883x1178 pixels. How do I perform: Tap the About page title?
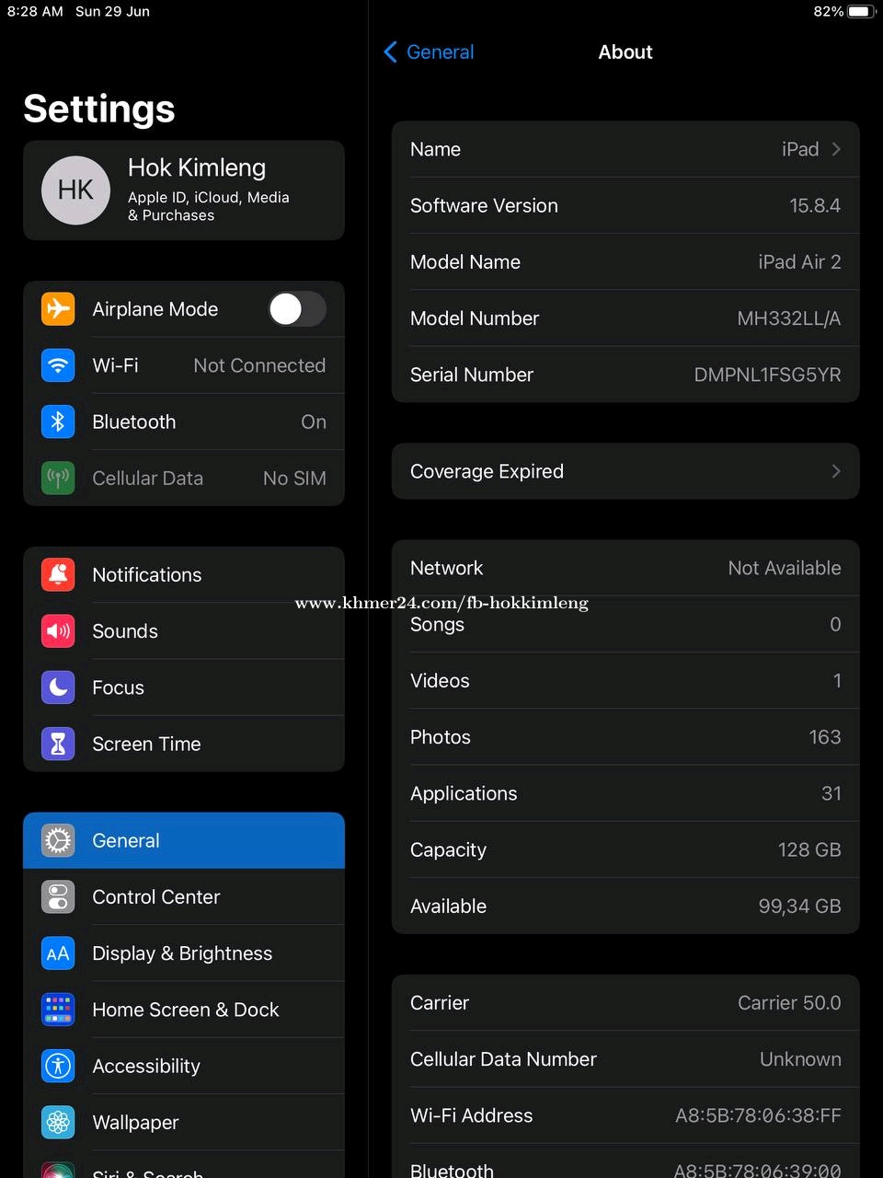click(625, 52)
